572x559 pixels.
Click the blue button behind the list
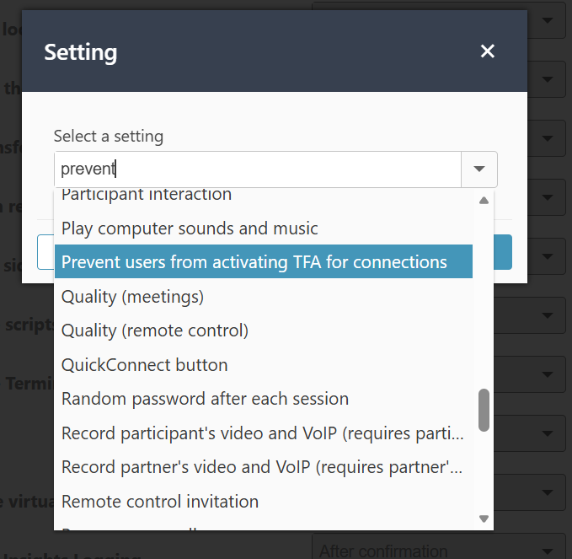(x=503, y=252)
